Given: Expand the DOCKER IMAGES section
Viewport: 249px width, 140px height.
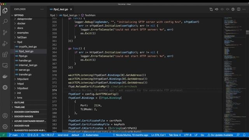Looking at the screenshot, I should click(x=28, y=116).
